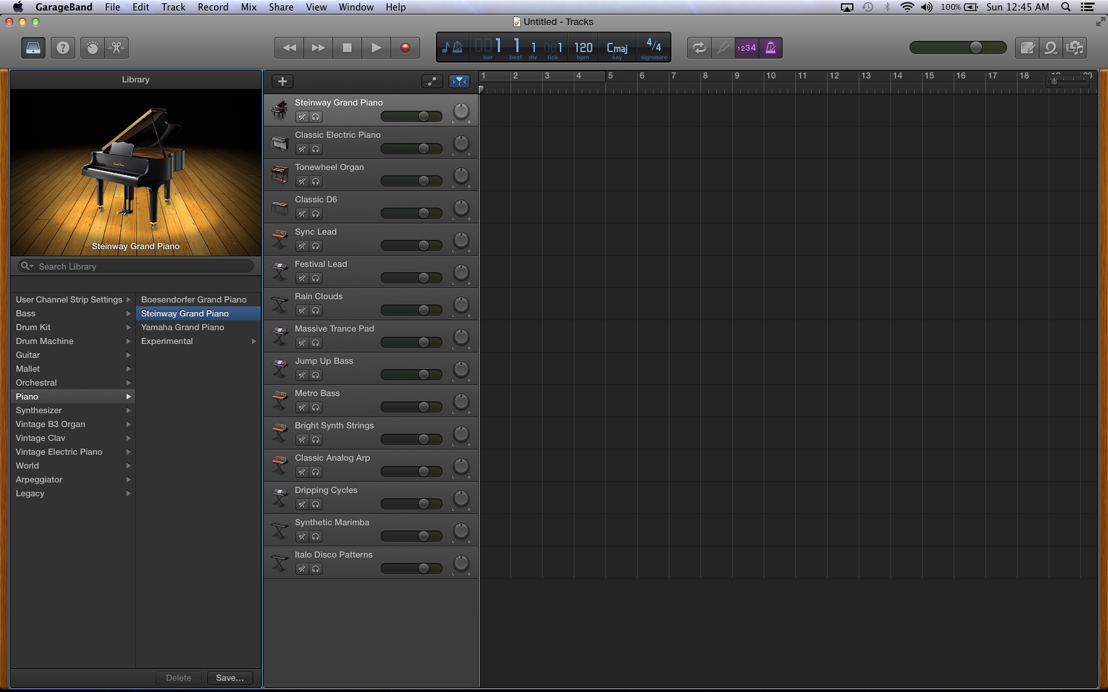
Task: Toggle Cycle mode
Action: pos(699,47)
